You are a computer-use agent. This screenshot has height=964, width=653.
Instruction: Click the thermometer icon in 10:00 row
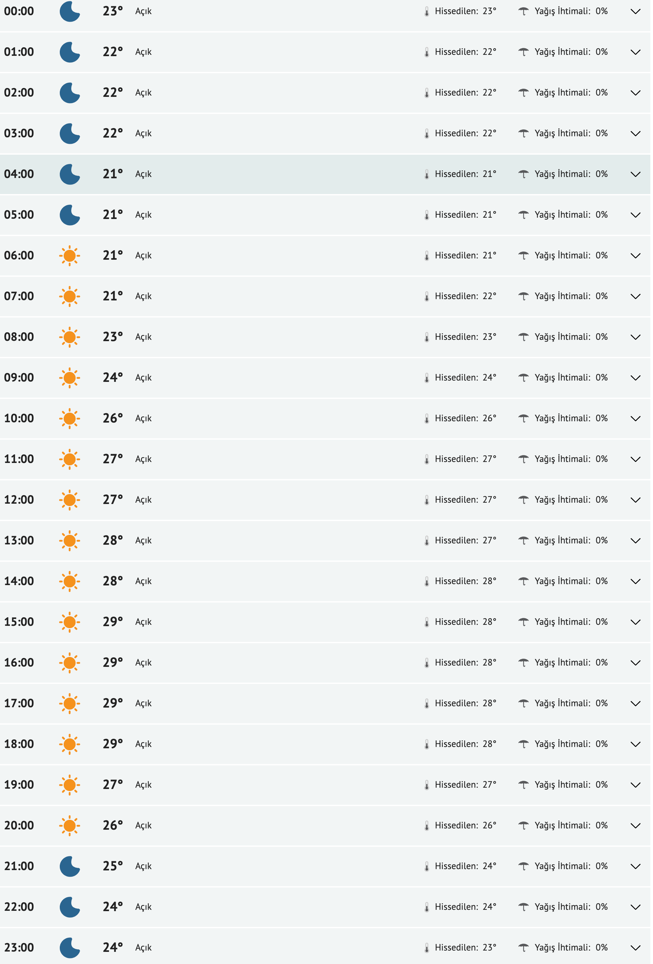[x=426, y=419]
